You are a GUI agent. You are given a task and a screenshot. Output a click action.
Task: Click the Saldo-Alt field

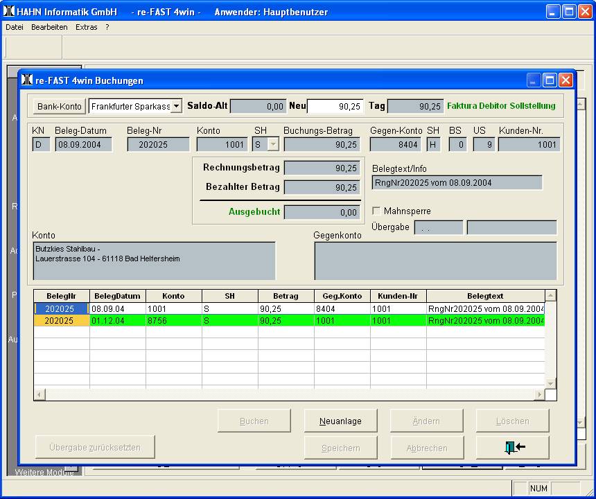point(258,107)
